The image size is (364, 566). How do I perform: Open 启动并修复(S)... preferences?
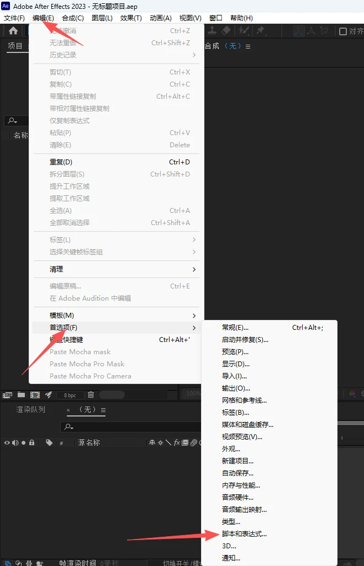[x=270, y=340]
